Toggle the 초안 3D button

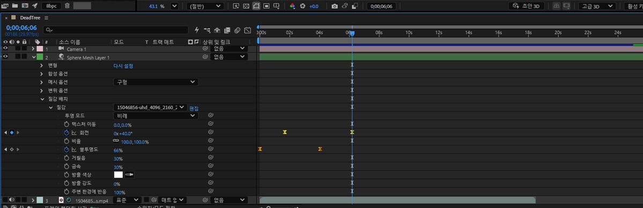pyautogui.click(x=526, y=6)
